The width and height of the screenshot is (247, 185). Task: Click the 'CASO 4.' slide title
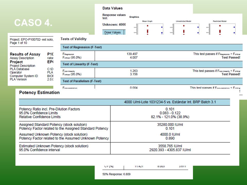[x=33, y=23]
